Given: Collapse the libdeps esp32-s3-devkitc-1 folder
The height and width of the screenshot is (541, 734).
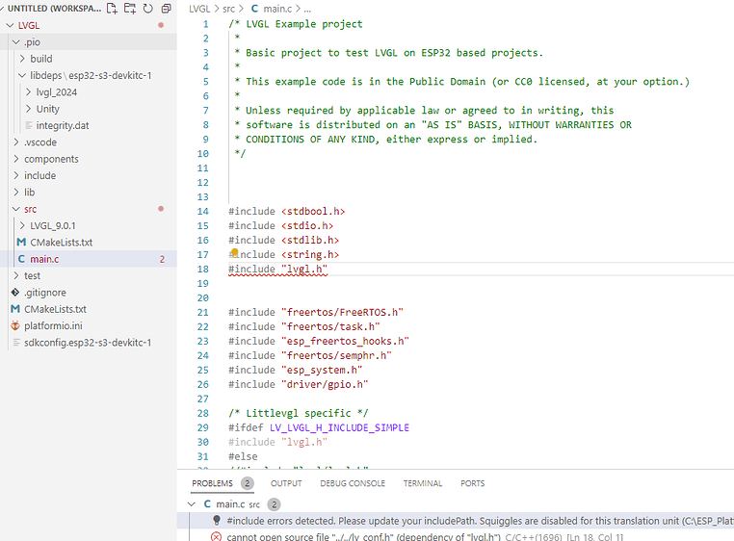Looking at the screenshot, I should point(22,75).
